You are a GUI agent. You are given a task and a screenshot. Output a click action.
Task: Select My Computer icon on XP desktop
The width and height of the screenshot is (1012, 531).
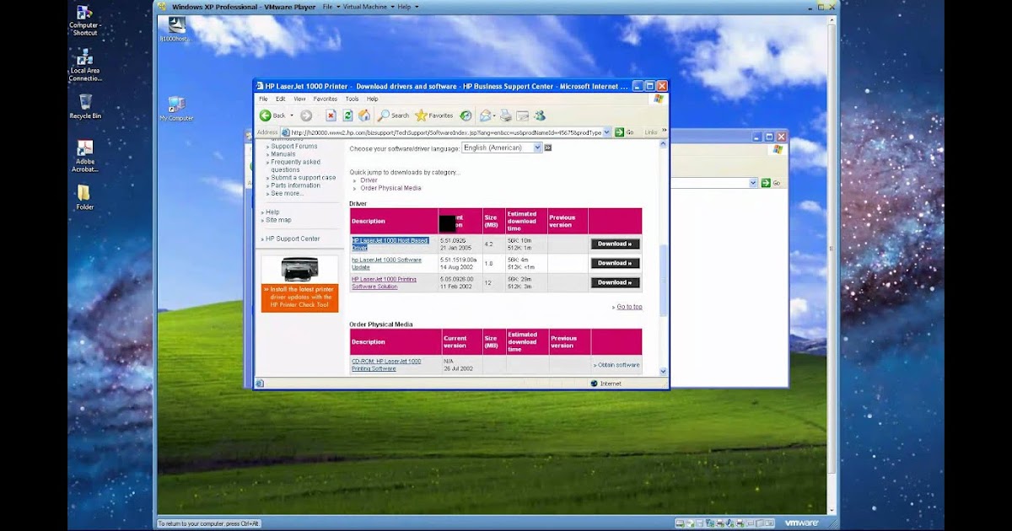coord(176,109)
